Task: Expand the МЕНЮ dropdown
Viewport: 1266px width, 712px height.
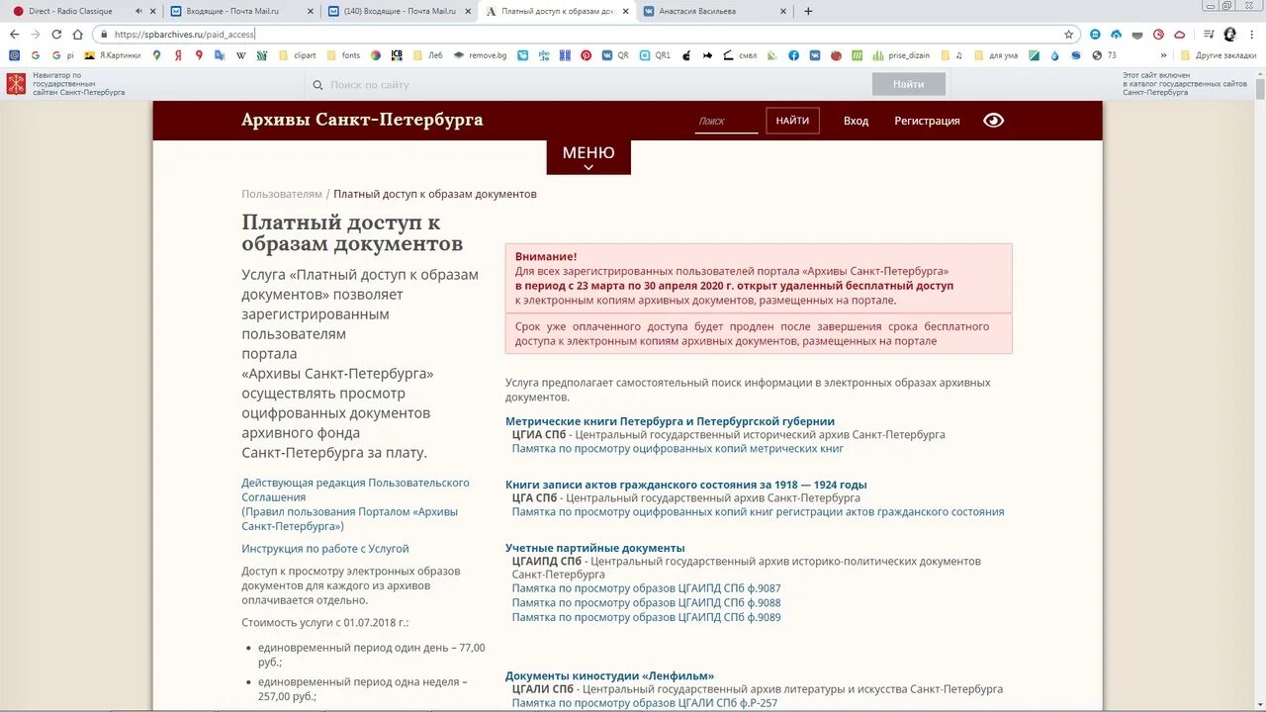Action: tap(588, 157)
